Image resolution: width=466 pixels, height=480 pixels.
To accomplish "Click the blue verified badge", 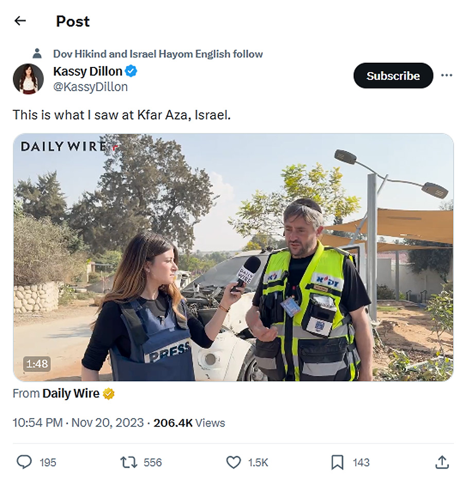I will pyautogui.click(x=131, y=71).
